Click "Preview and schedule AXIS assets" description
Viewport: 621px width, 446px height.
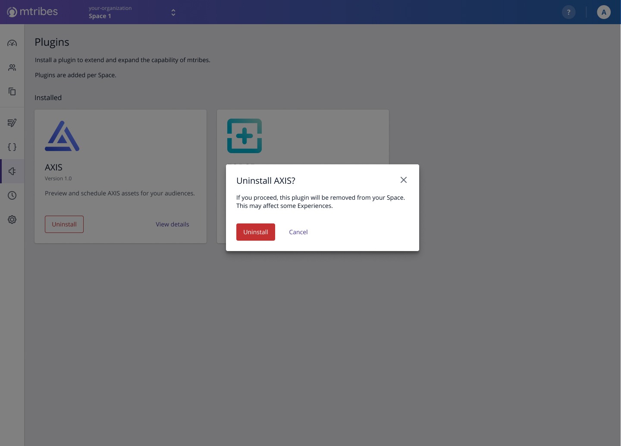[120, 193]
